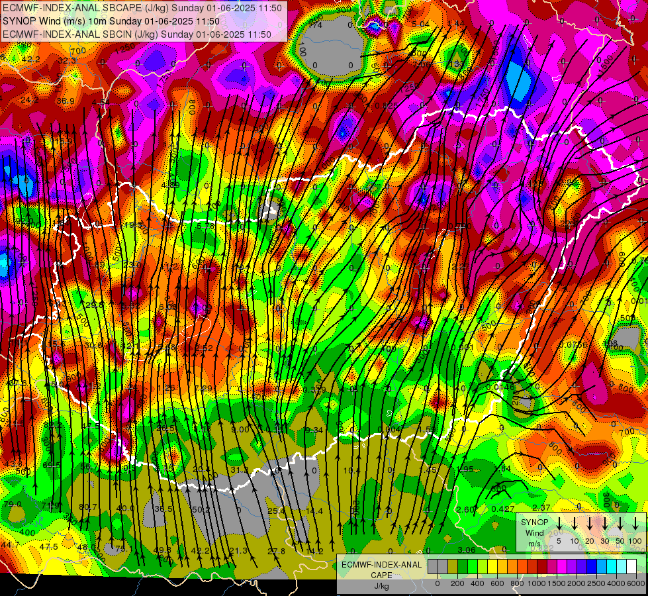648x596 pixels.
Task: Select the olive swatch in the CAPE legend
Action: pyautogui.click(x=453, y=566)
